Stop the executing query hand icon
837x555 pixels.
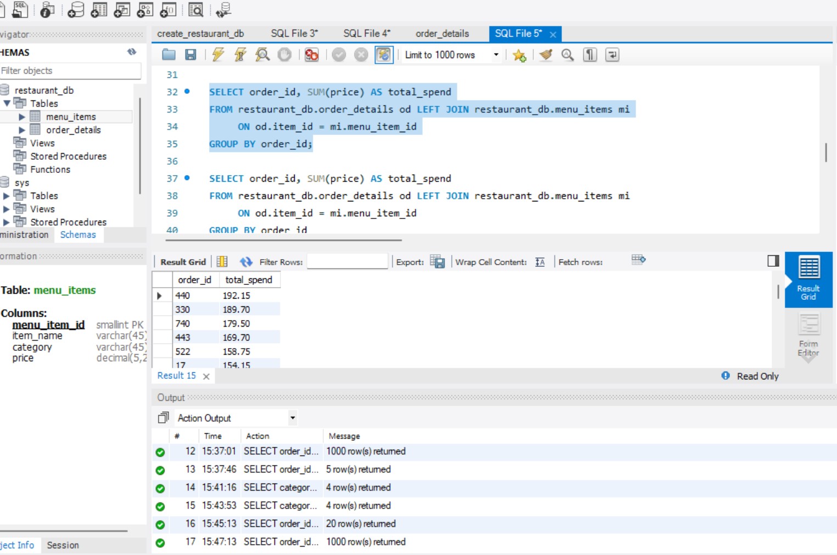pos(284,54)
